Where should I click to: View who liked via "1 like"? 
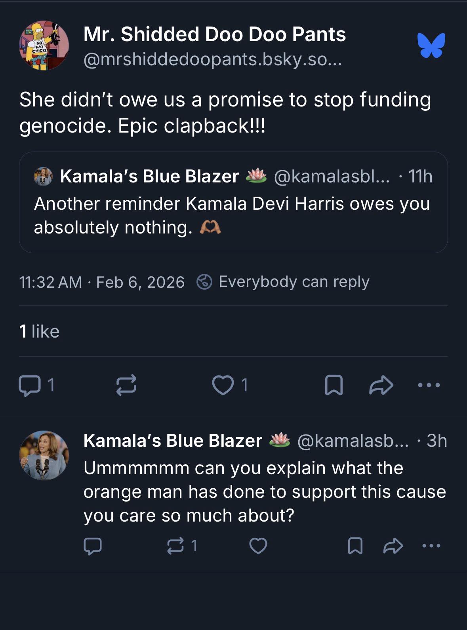(x=39, y=331)
